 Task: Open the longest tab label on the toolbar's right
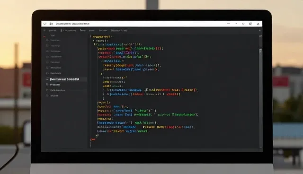coord(119,30)
